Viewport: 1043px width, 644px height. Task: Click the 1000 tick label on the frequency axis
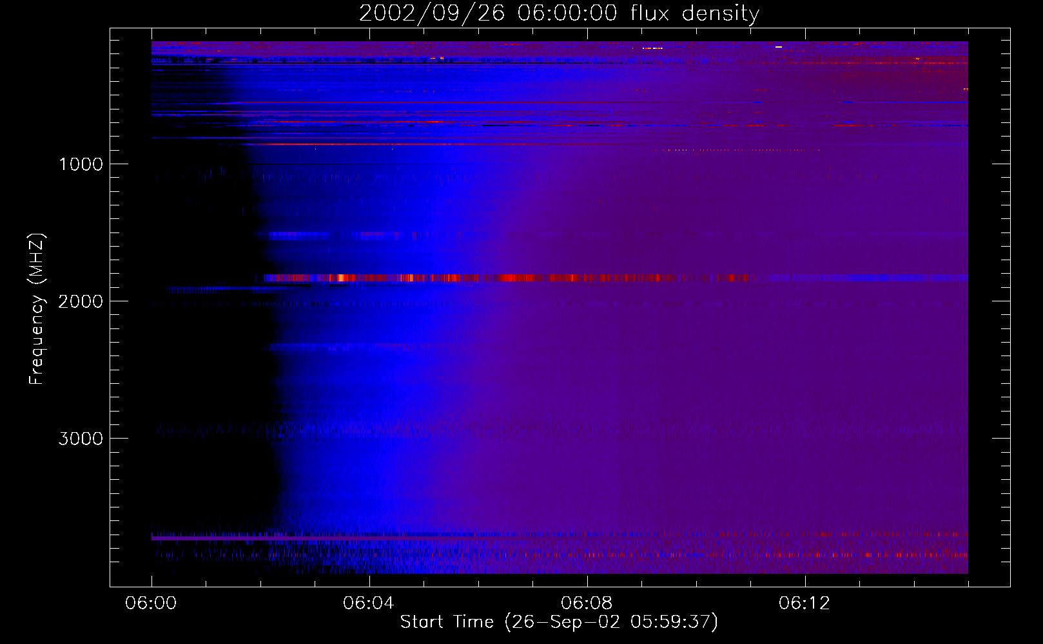(81, 164)
